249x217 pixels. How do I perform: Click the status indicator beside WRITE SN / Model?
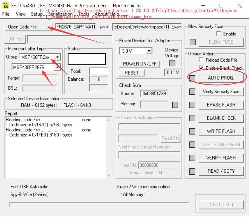tap(192, 144)
